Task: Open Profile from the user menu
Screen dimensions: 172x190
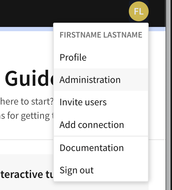Action: click(101, 57)
